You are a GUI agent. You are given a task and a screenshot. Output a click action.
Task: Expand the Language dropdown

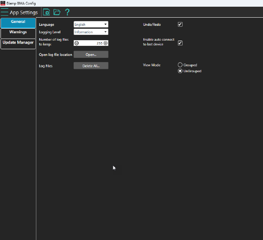pos(91,24)
